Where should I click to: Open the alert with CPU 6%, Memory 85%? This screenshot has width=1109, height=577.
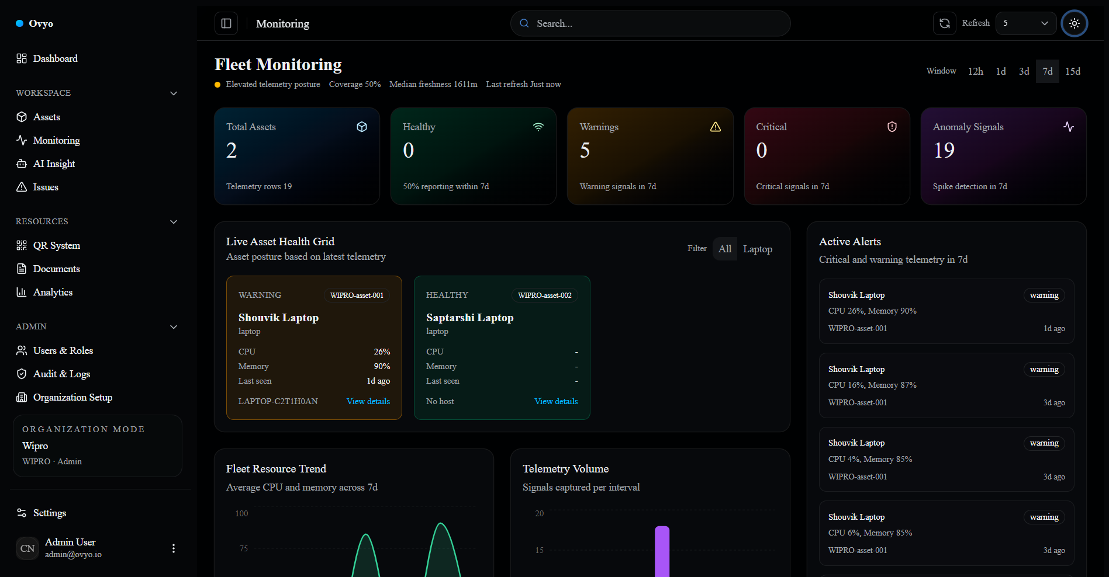click(946, 533)
